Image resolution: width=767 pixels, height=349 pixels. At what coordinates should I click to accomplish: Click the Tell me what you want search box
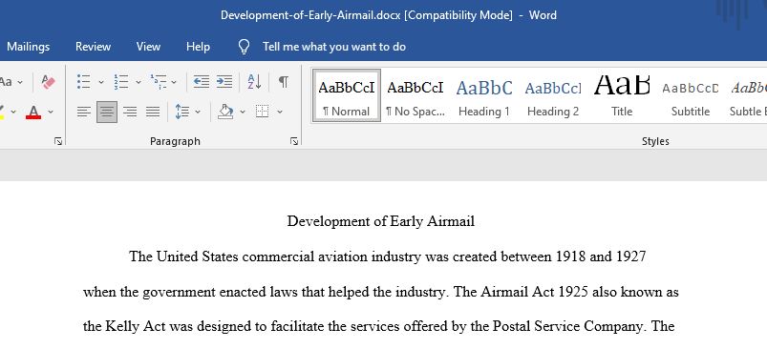[334, 47]
